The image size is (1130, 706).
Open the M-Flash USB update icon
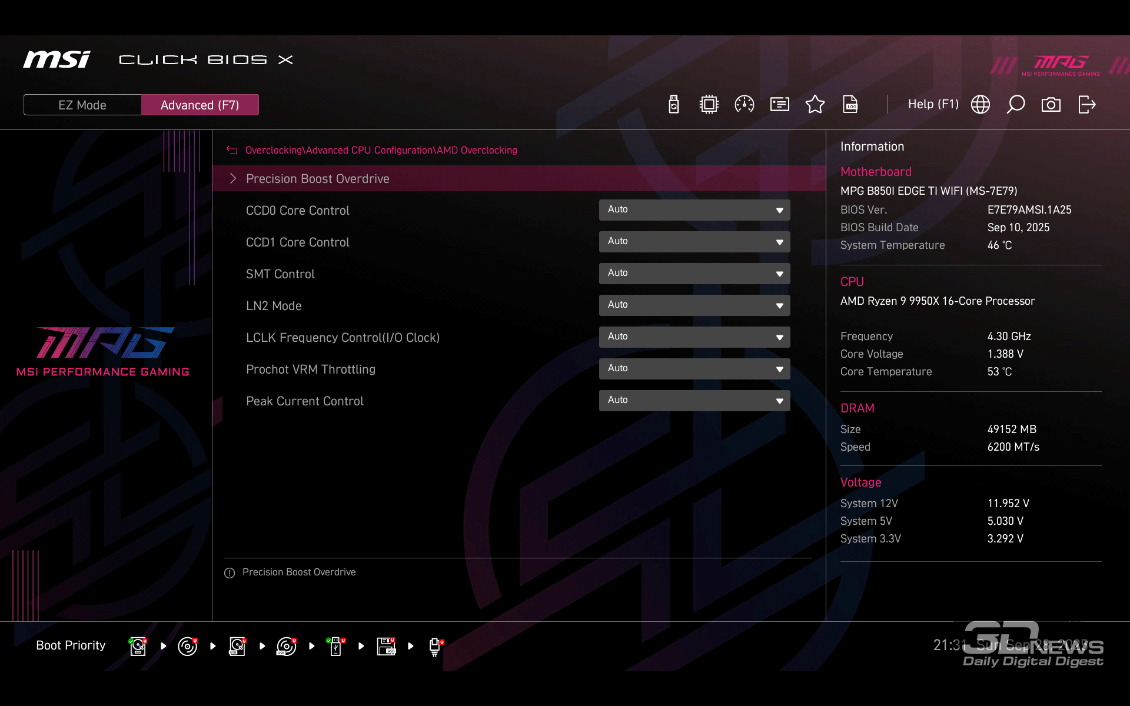(674, 105)
